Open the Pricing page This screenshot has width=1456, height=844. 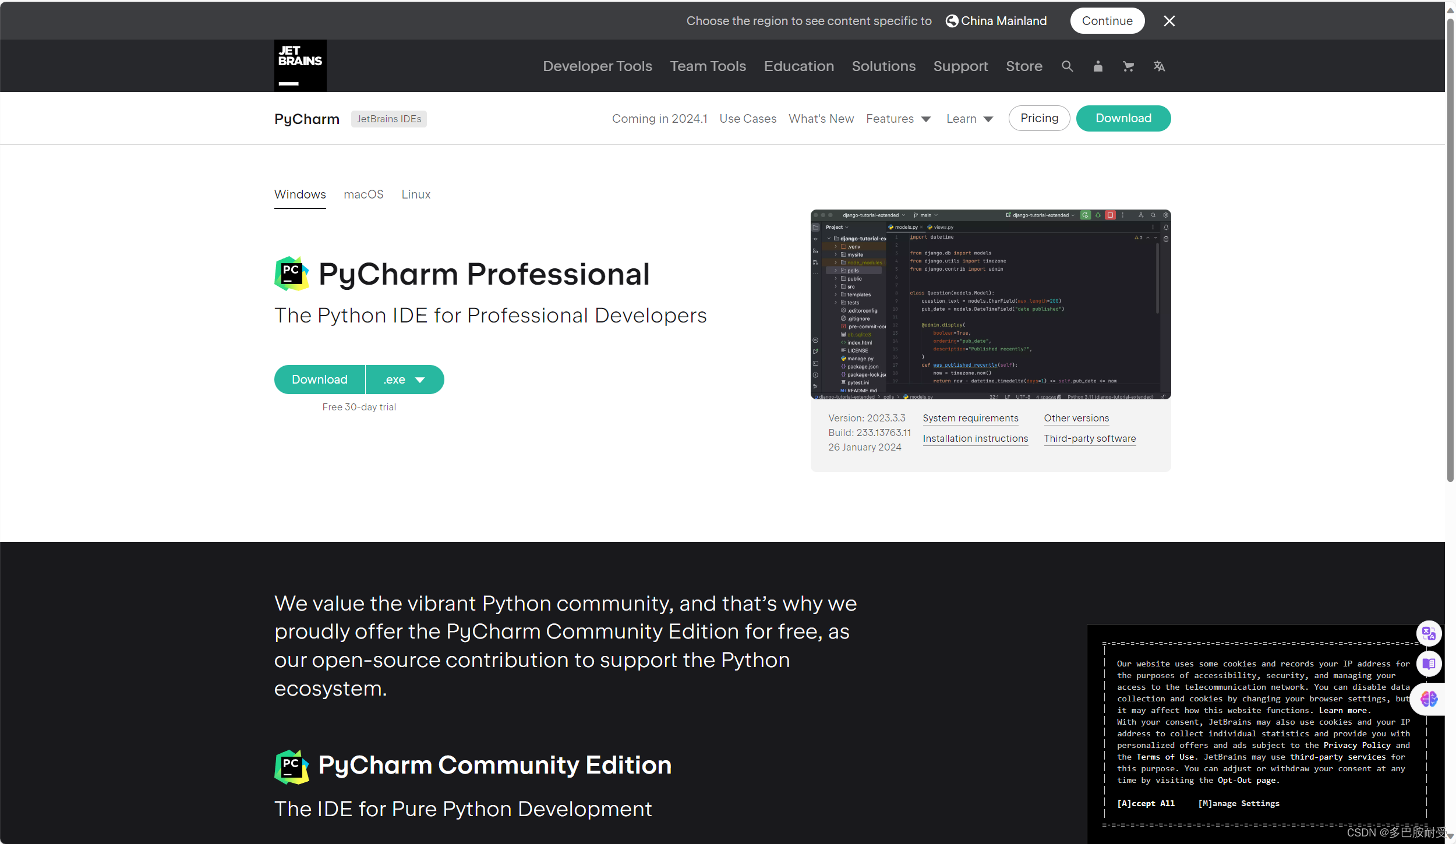point(1039,118)
